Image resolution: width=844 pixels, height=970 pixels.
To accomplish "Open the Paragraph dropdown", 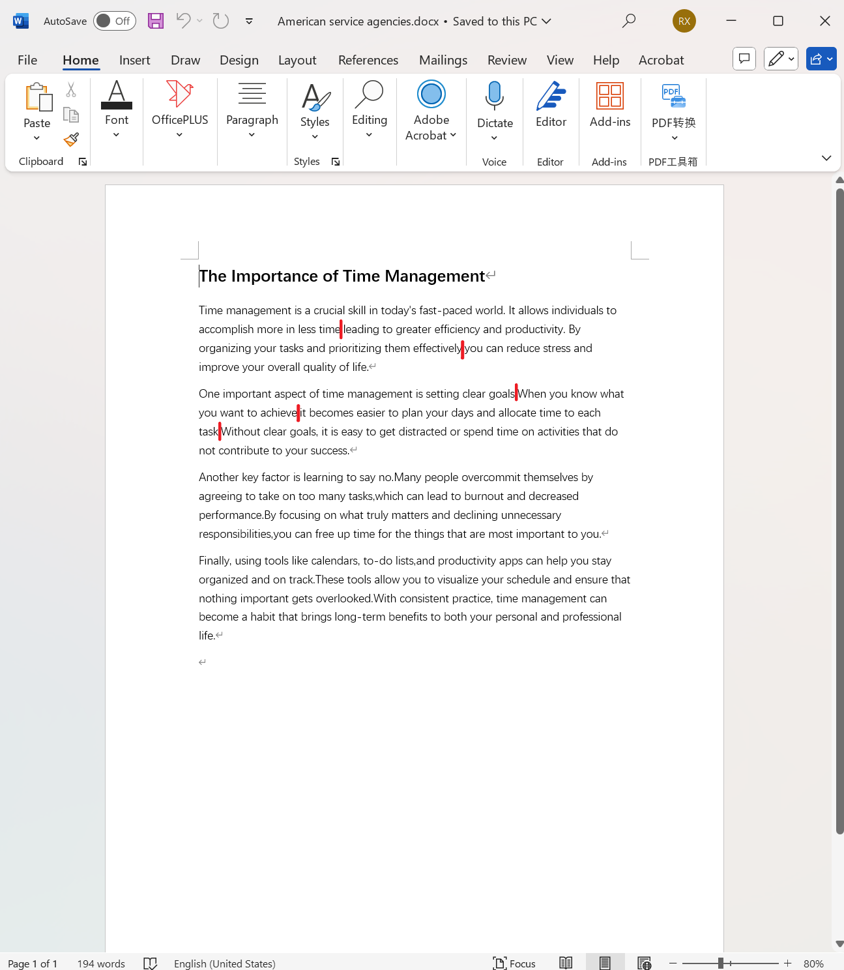I will pyautogui.click(x=252, y=134).
